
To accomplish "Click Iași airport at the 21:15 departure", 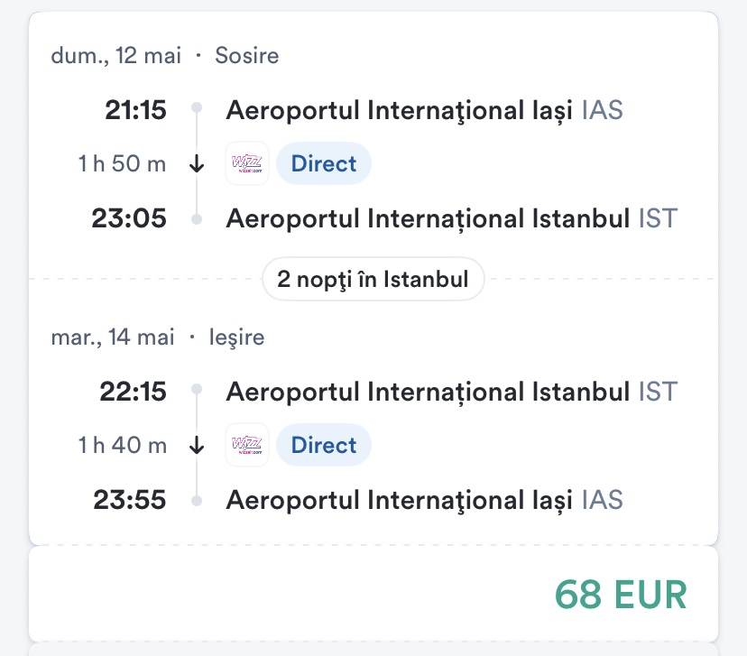I will tap(424, 110).
